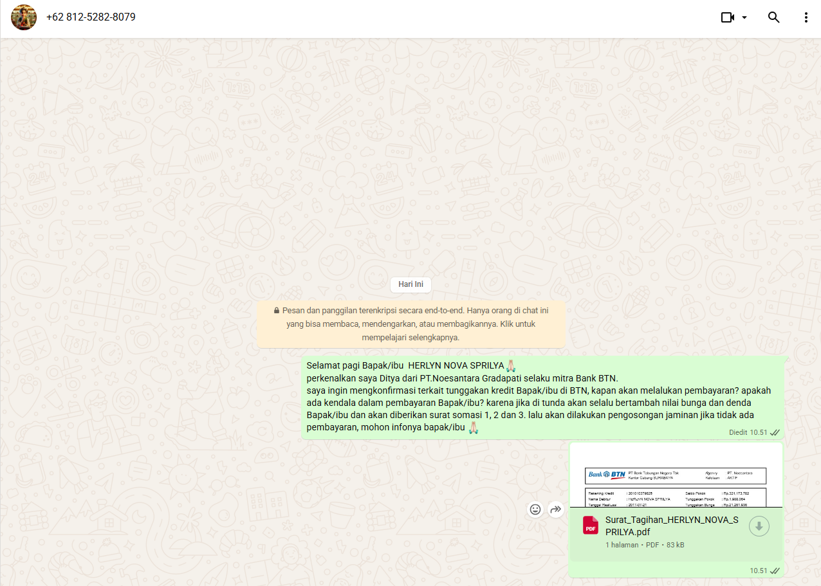Open the end-to-end encryption notice
This screenshot has height=586, width=821.
[410, 324]
